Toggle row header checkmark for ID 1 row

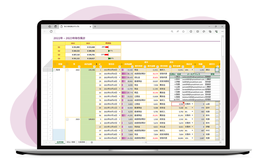(x=50, y=70)
